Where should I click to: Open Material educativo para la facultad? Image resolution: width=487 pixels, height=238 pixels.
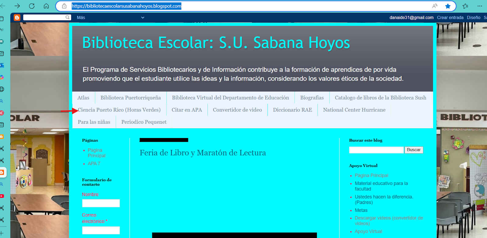381,186
